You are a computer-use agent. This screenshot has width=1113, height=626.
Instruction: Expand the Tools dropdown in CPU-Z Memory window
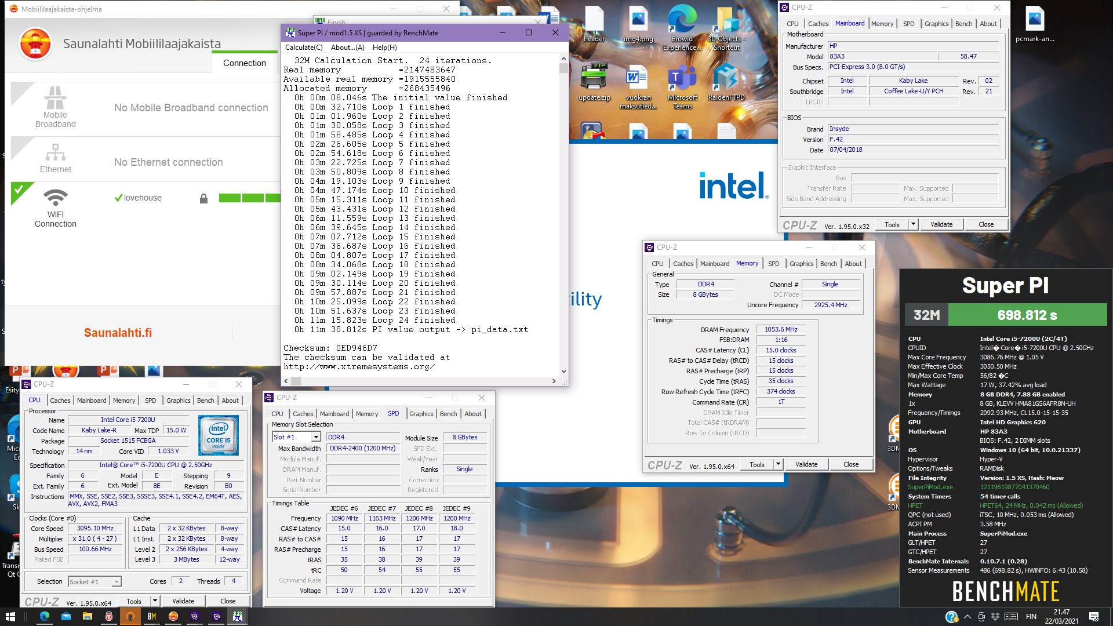click(778, 464)
